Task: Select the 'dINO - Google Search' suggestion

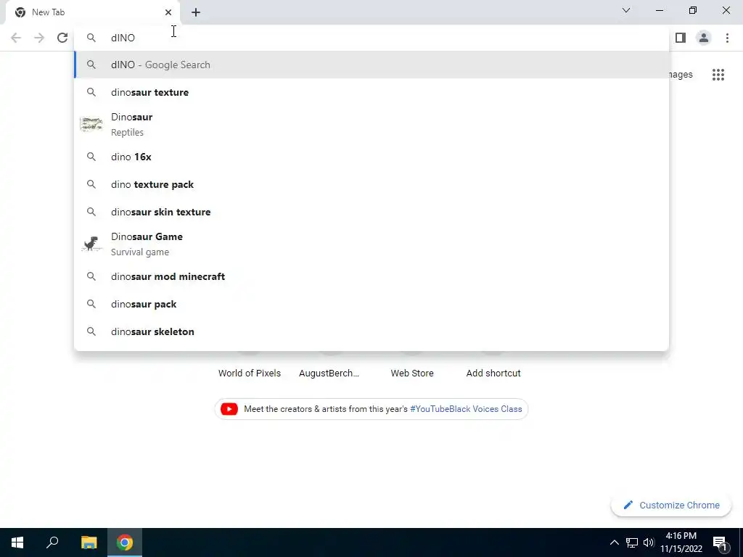Action: [371, 65]
